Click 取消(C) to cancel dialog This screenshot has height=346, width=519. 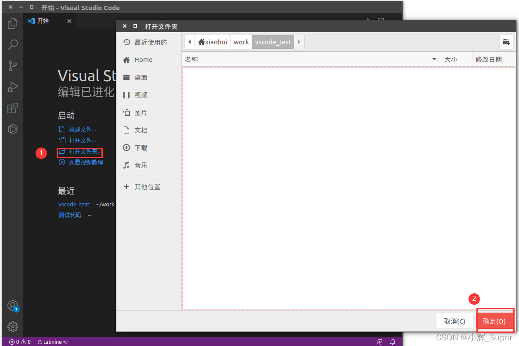click(454, 321)
